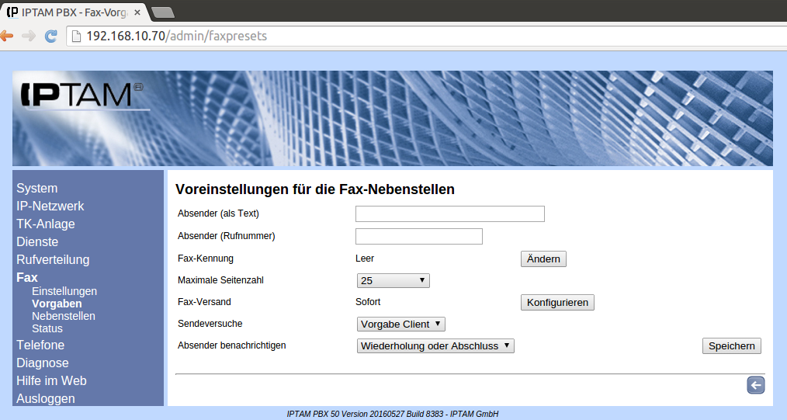The image size is (787, 420).
Task: Open Fax Einstellungen submenu link
Action: point(64,292)
